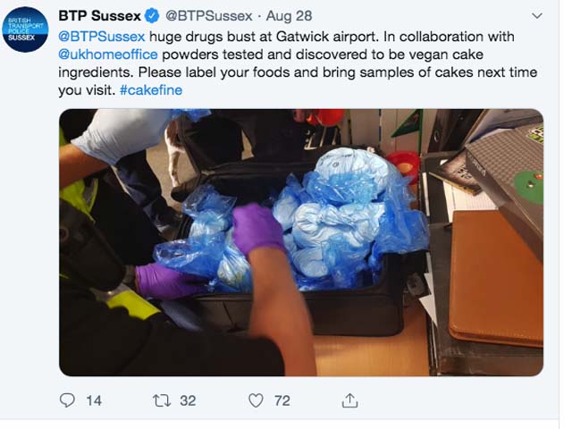
Task: Click the reply count 14
Action: tap(94, 400)
